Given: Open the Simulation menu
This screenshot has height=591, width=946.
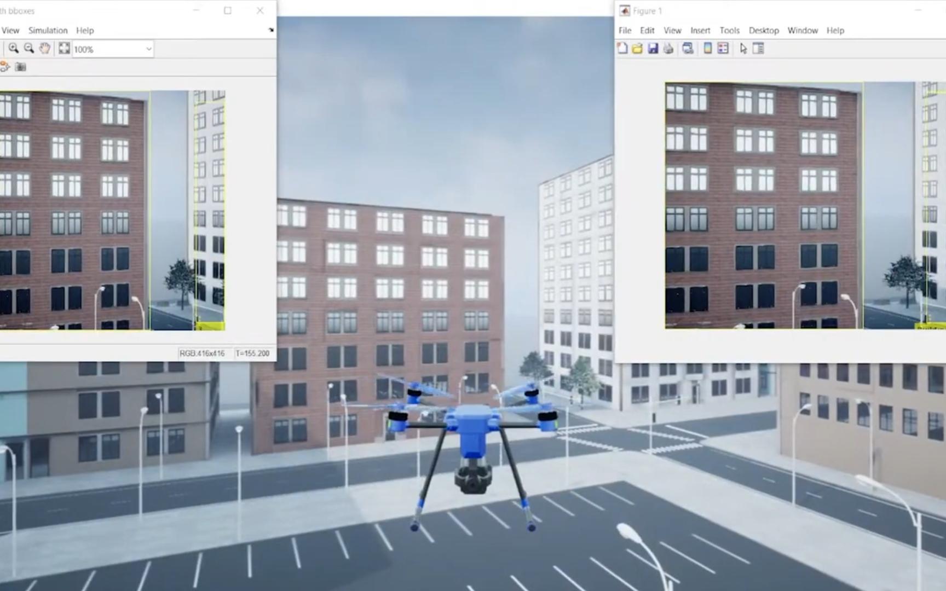Looking at the screenshot, I should click(48, 31).
